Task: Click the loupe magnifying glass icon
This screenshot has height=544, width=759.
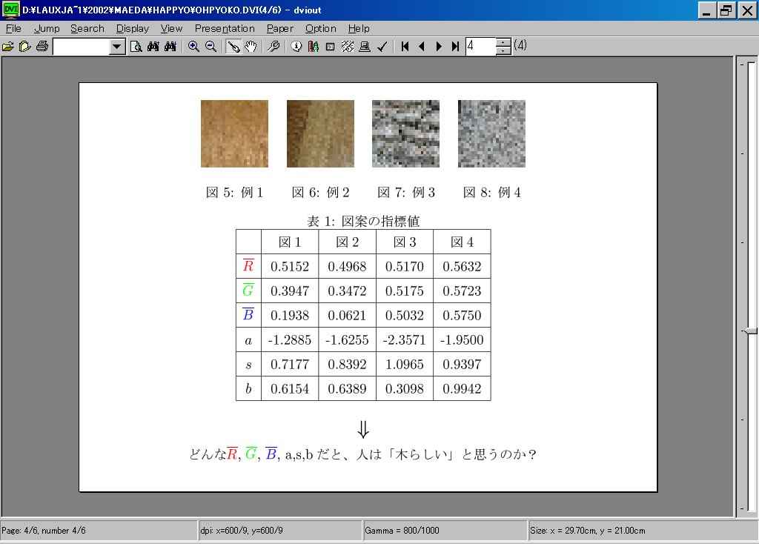Action: pos(274,47)
